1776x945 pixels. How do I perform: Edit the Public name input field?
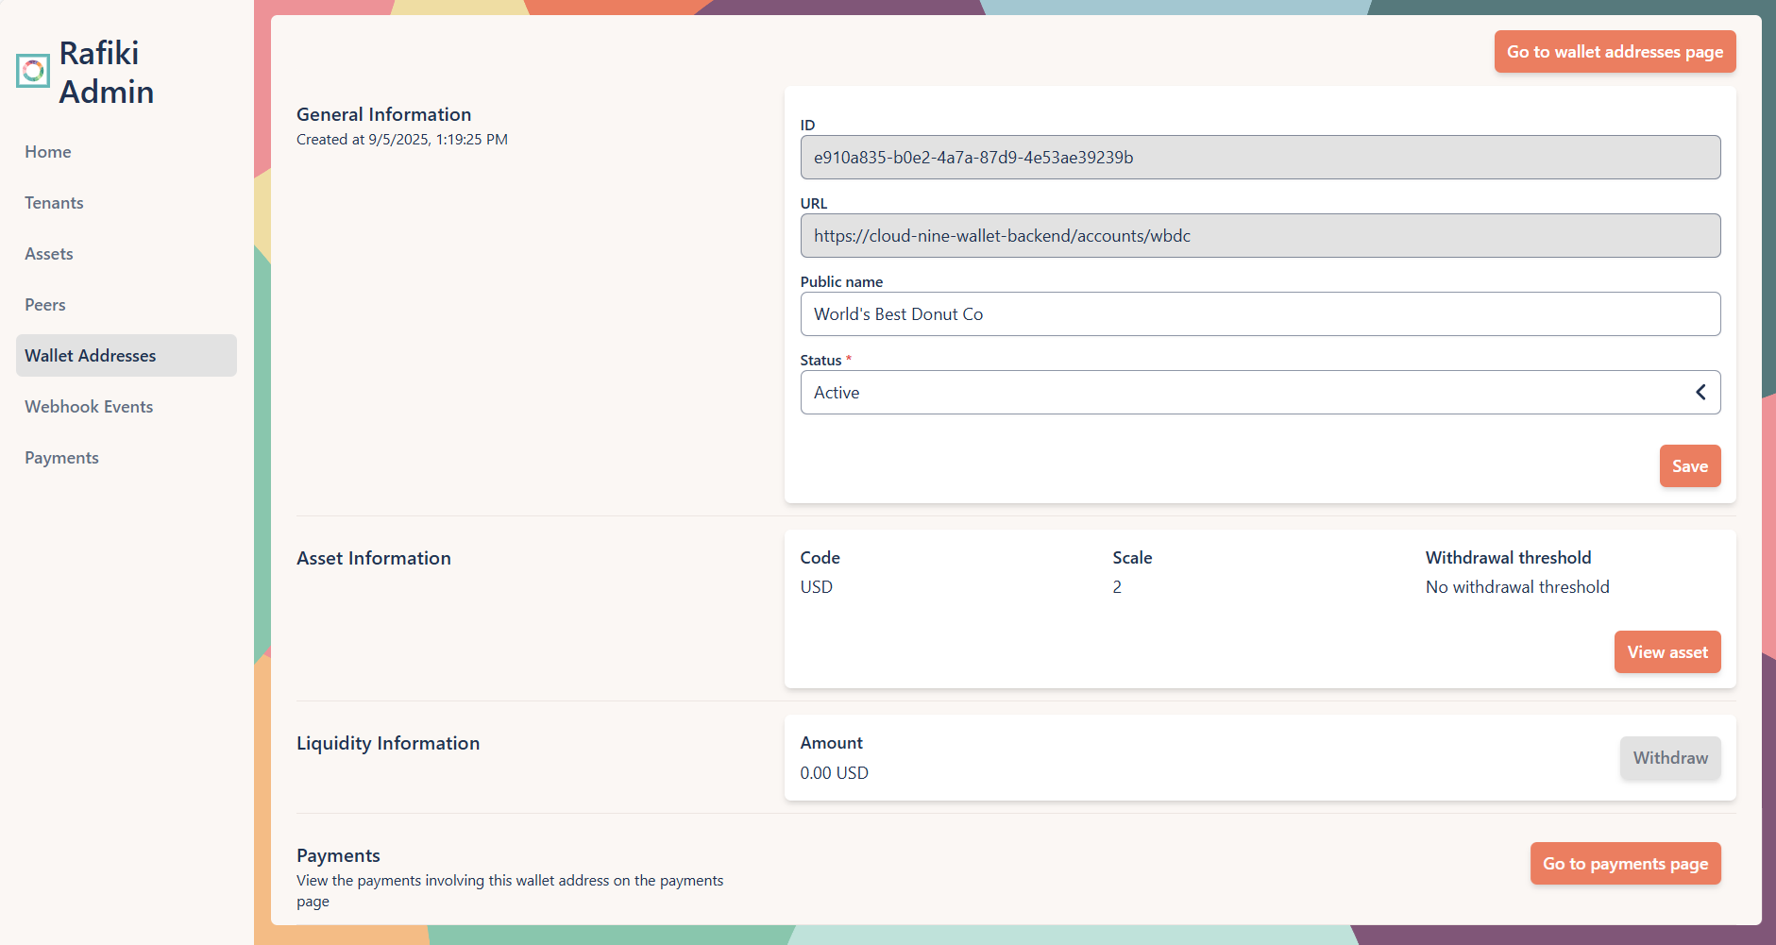click(x=1260, y=313)
